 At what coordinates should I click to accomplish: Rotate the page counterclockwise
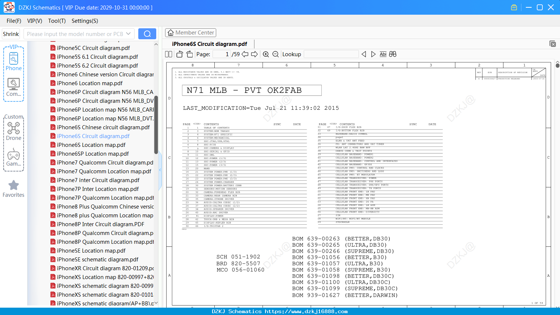180,54
